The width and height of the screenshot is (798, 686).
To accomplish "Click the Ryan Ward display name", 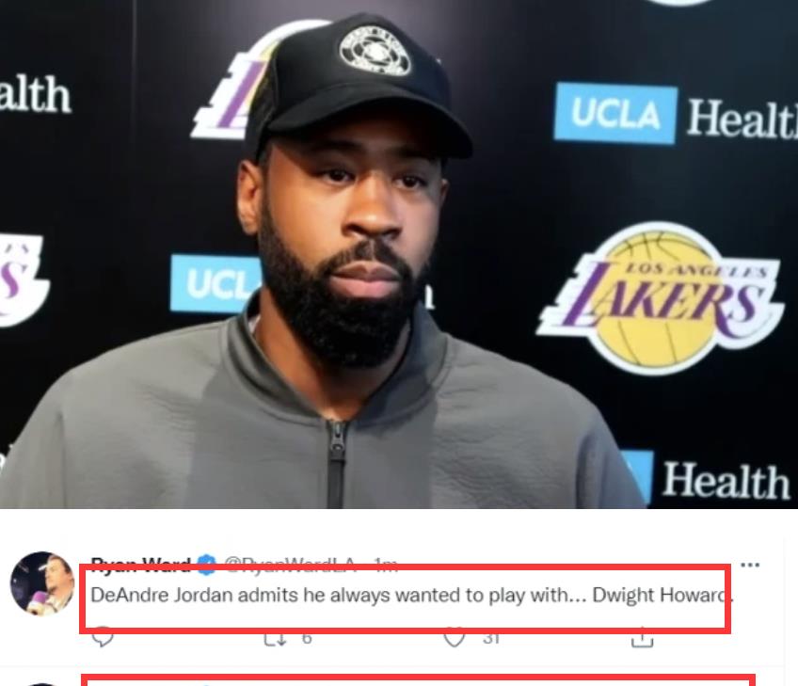I will (140, 565).
